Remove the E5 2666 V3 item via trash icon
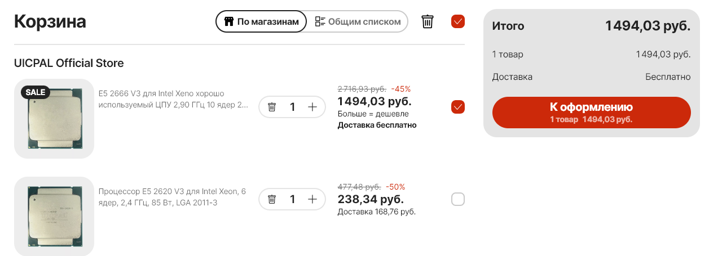This screenshot has height=256, width=709. [x=272, y=107]
